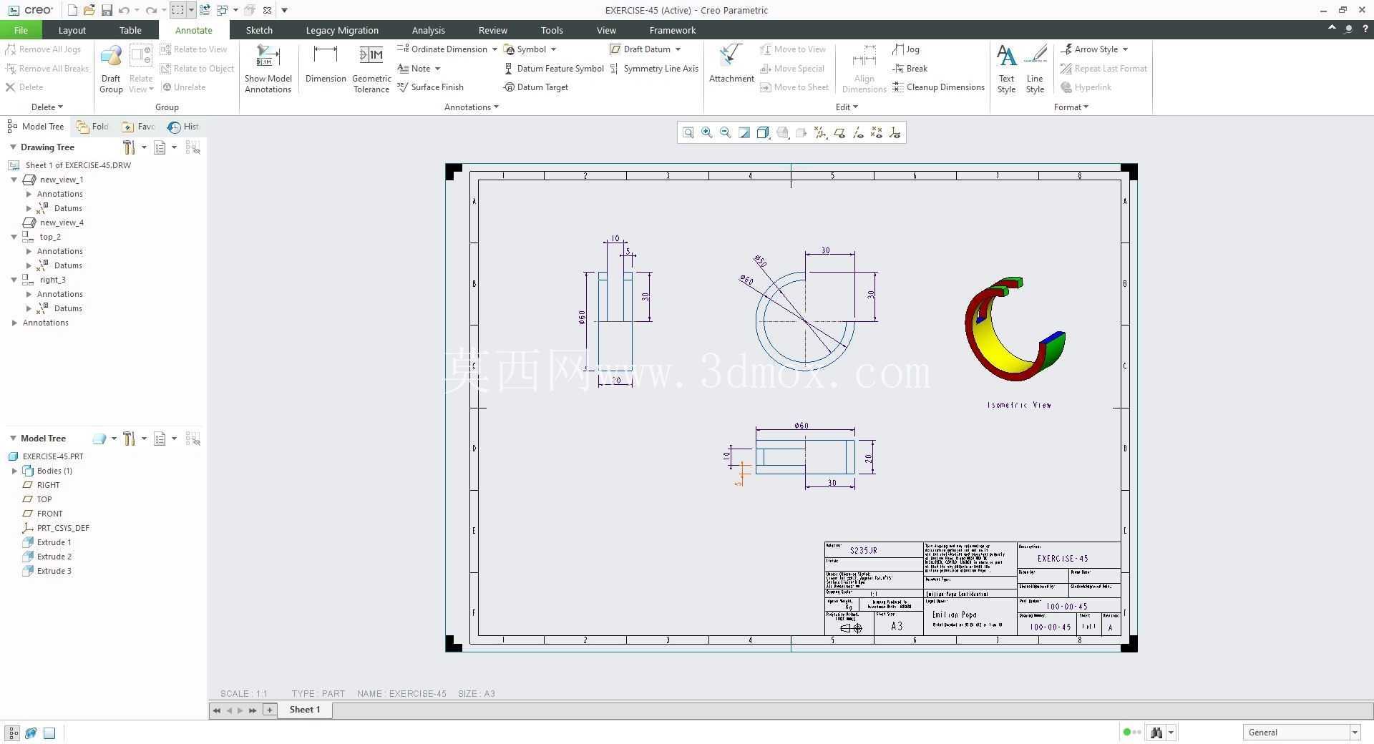Click the Symmetry Line Axis tool
This screenshot has height=744, width=1374.
[x=654, y=69]
